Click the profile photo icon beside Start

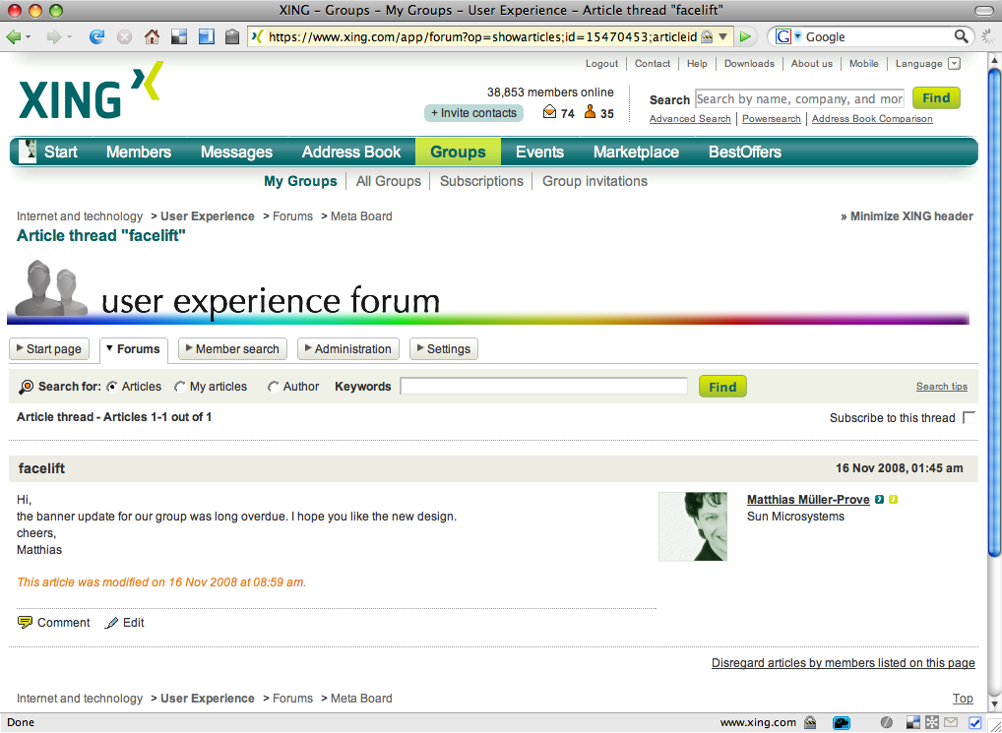(27, 152)
